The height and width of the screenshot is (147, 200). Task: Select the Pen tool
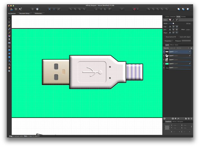coord(9,26)
